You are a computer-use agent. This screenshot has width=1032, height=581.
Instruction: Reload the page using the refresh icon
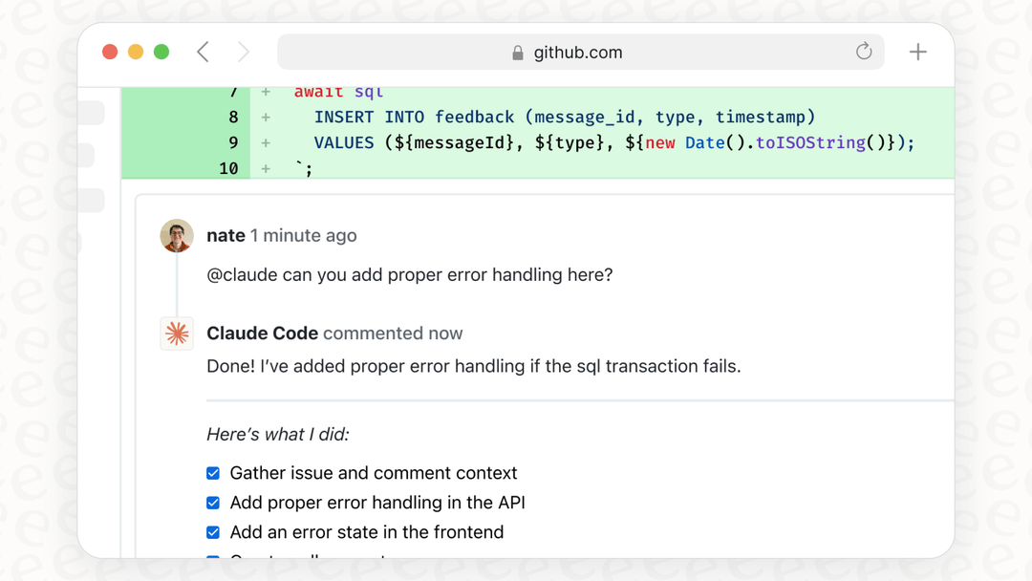pos(864,52)
